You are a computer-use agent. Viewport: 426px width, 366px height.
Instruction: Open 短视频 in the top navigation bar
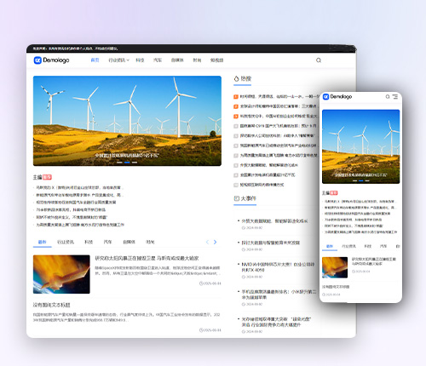tap(216, 60)
